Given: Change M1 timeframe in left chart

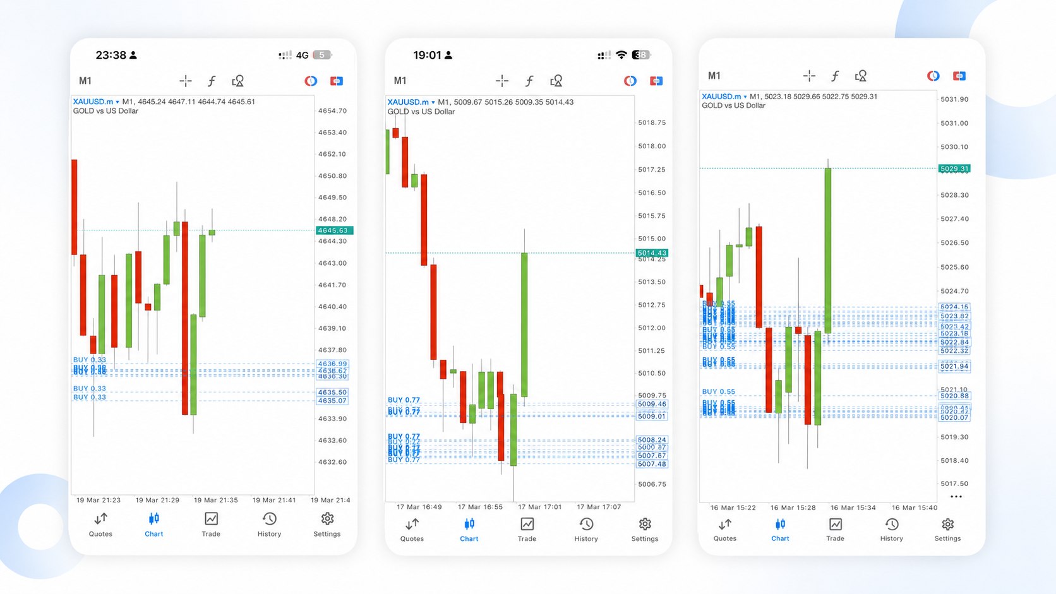Looking at the screenshot, I should click(x=85, y=81).
